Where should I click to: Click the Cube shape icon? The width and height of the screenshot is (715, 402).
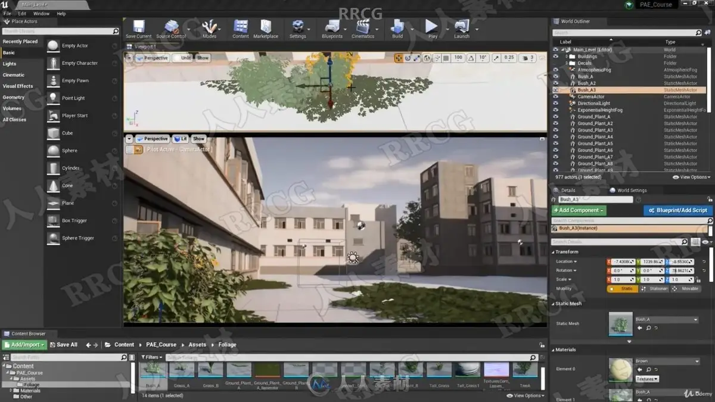click(53, 133)
